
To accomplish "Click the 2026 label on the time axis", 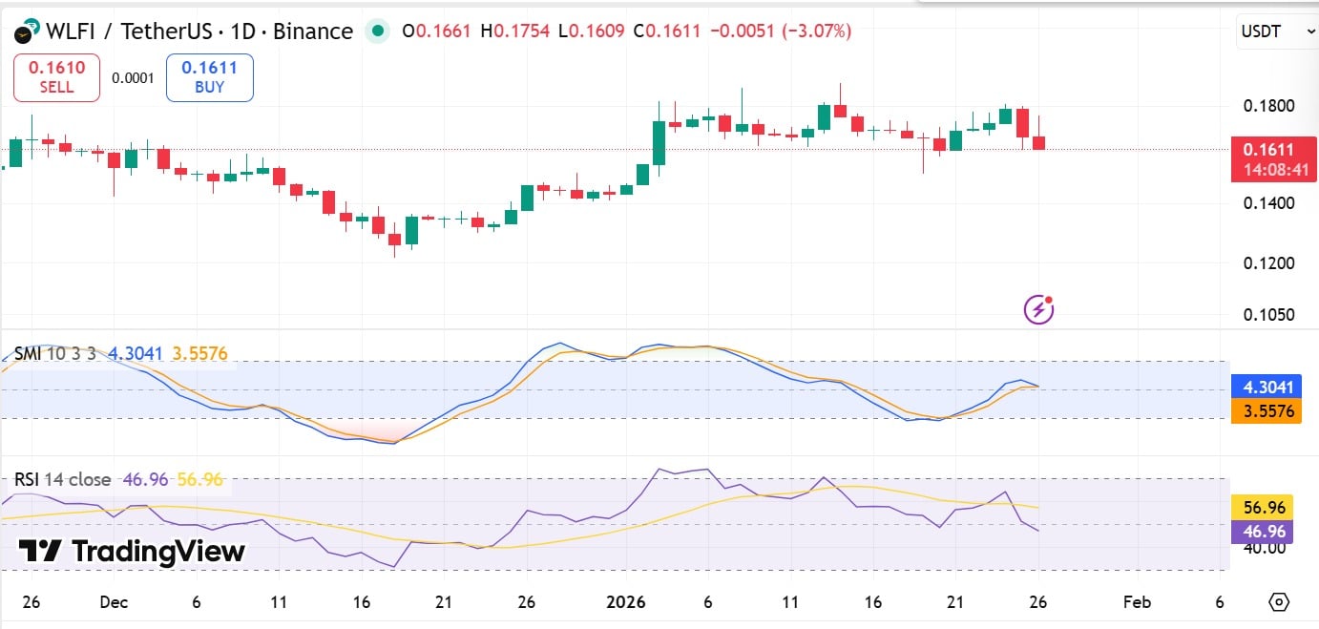I will pos(629,602).
